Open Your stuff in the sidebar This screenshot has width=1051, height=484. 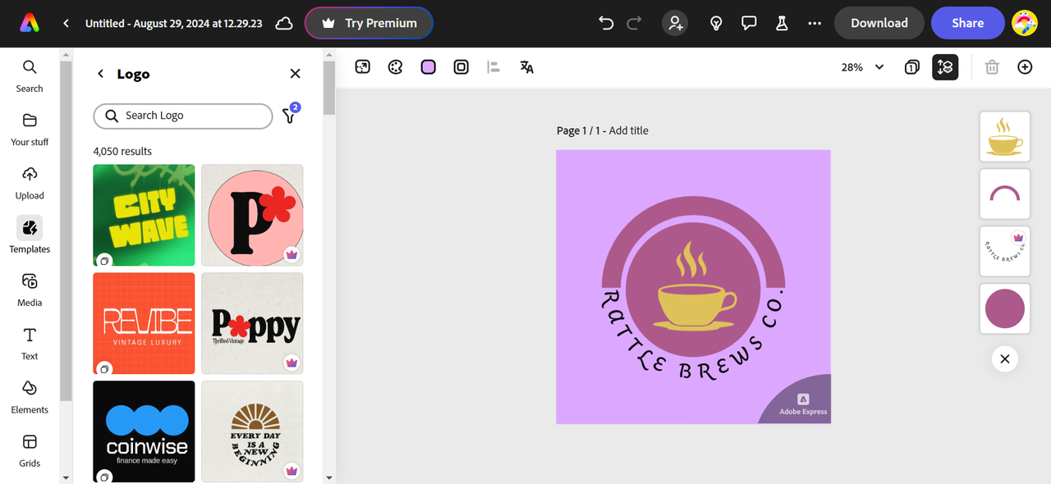(30, 130)
